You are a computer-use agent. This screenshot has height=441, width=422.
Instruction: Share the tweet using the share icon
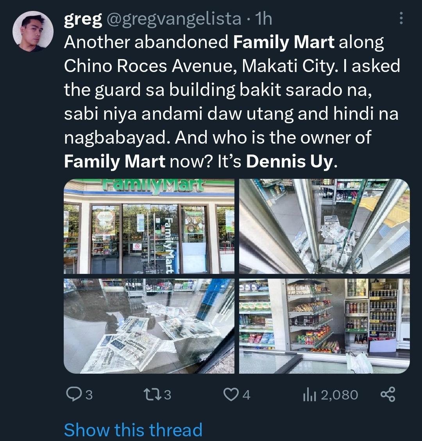click(x=388, y=394)
